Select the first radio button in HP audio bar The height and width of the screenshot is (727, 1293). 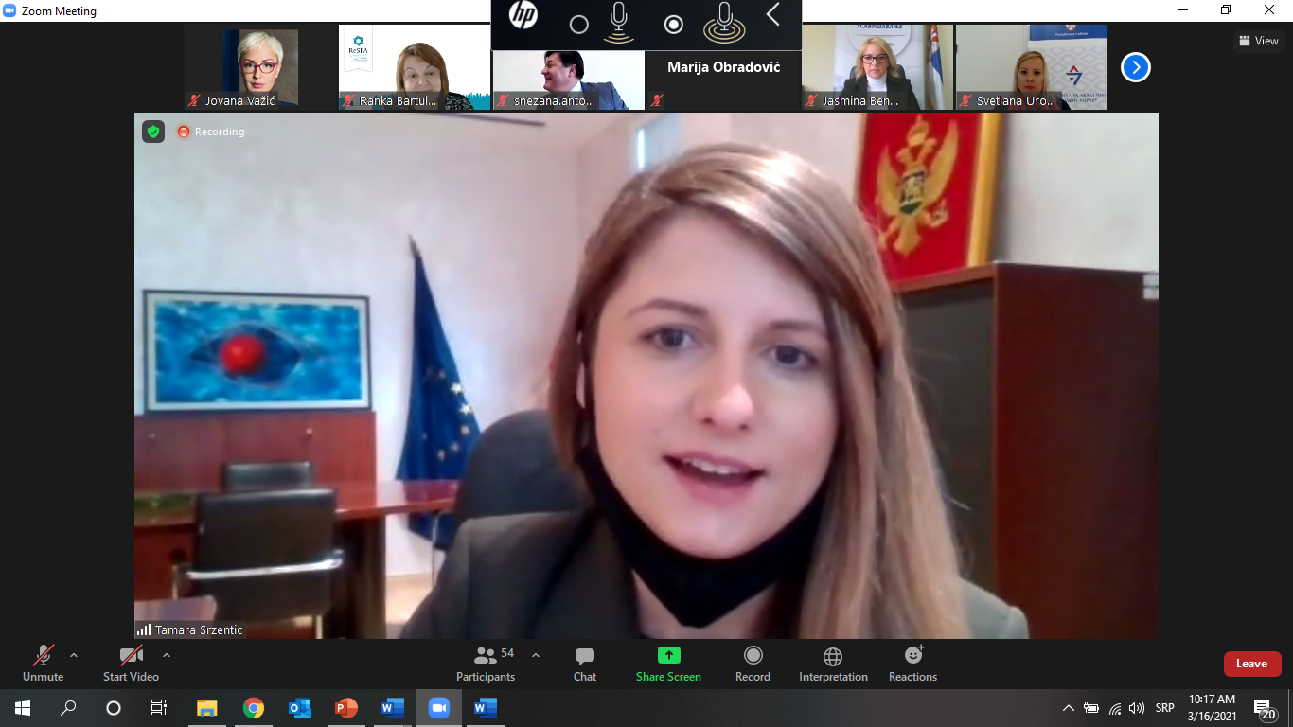click(579, 25)
